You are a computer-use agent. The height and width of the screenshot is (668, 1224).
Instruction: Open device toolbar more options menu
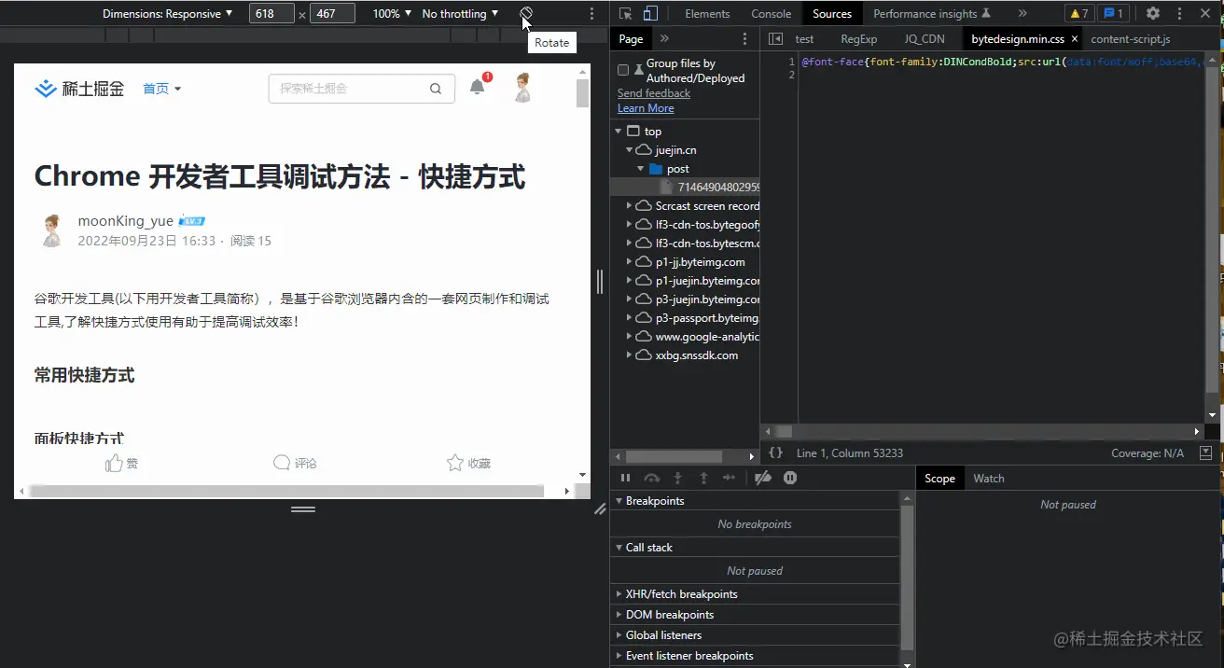point(591,14)
